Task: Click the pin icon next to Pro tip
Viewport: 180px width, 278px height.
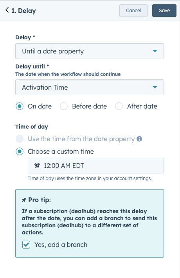Action: tap(24, 200)
